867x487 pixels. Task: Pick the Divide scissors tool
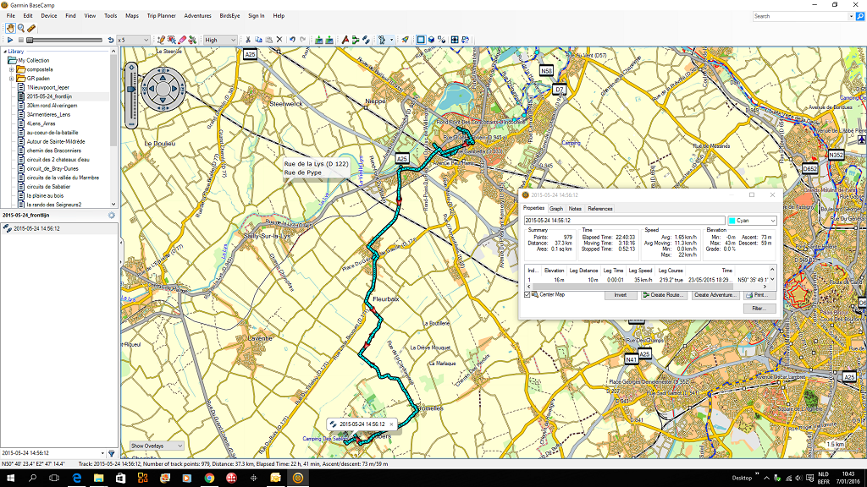[192, 40]
